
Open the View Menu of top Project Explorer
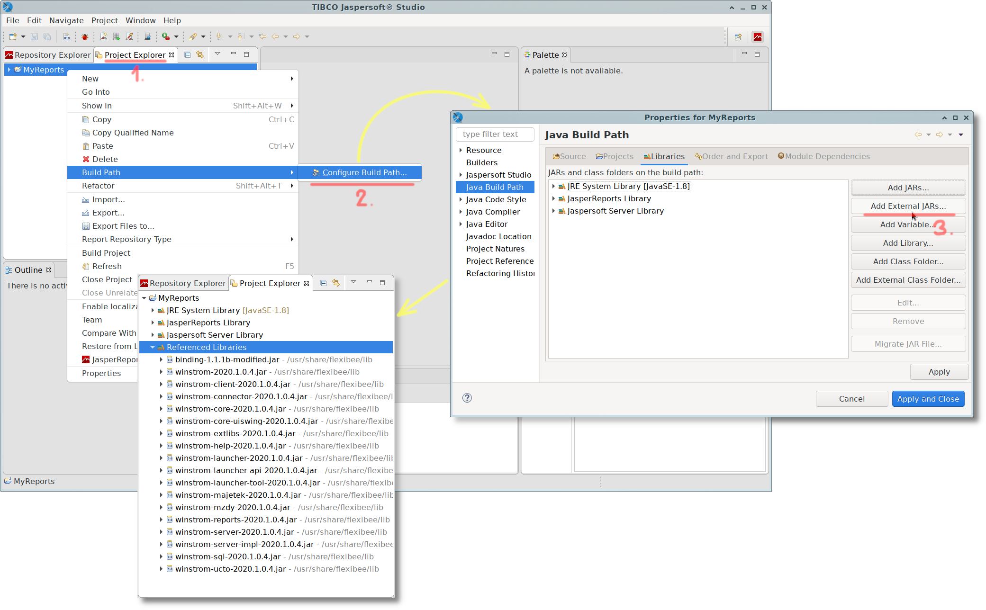(x=217, y=54)
